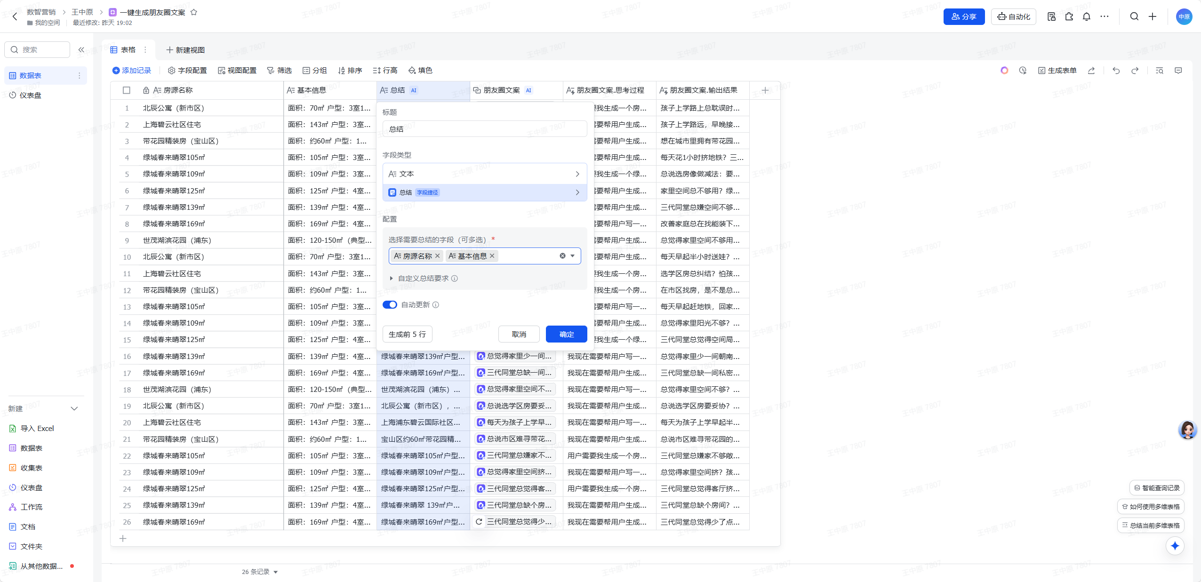
Task: Click the undo arrow icon
Action: point(1116,71)
